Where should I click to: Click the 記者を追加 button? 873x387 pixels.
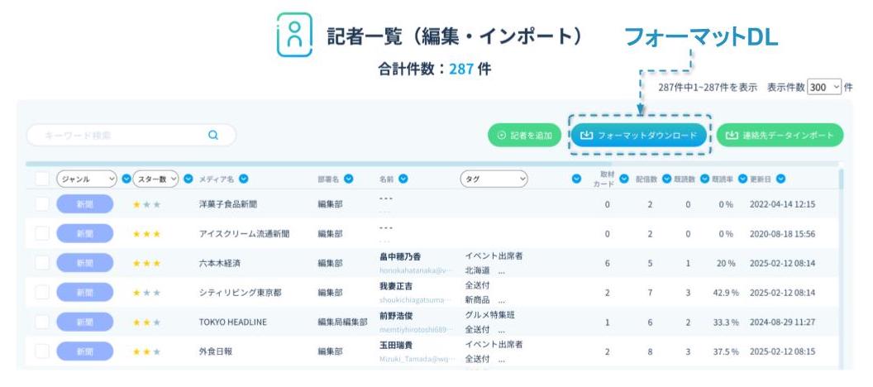524,136
